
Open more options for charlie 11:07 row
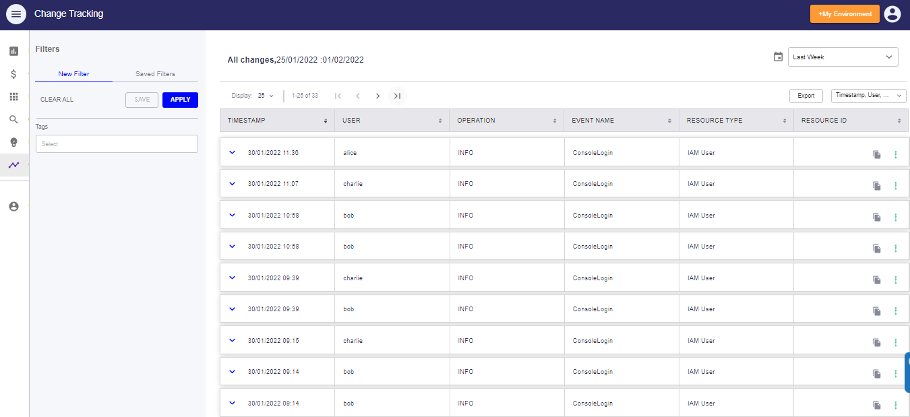tap(896, 186)
